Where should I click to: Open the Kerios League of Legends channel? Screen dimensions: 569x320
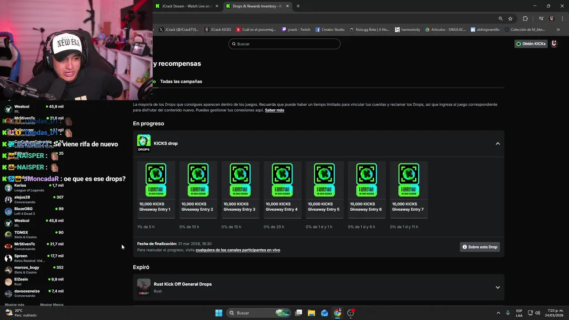point(34,188)
